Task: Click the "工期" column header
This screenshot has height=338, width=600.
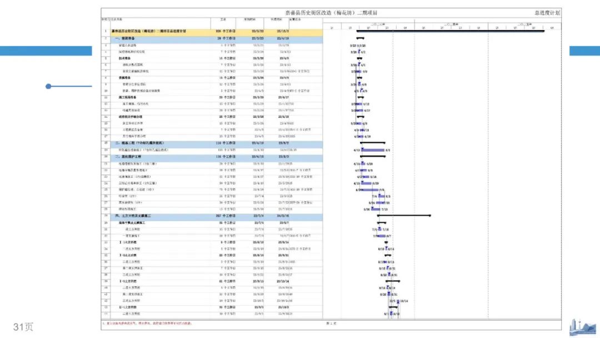Action: 223,19
